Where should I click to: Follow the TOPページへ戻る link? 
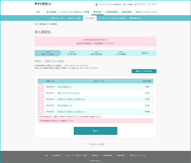pyautogui.click(x=98, y=144)
